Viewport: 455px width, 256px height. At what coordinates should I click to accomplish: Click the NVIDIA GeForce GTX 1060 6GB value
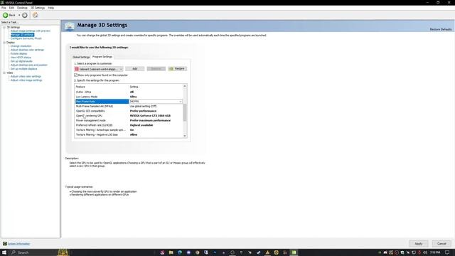pos(150,116)
